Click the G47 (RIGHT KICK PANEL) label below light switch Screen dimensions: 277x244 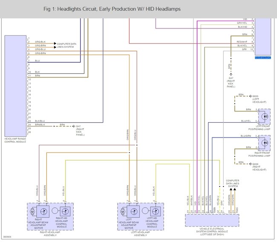[x=231, y=82]
